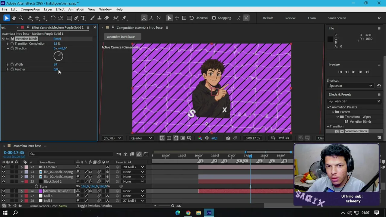Open the composition mini-flowchart icon
The image size is (386, 217).
[x=119, y=154]
